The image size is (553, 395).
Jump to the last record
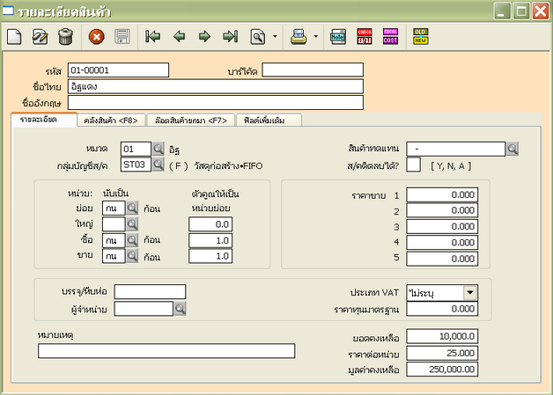[230, 37]
